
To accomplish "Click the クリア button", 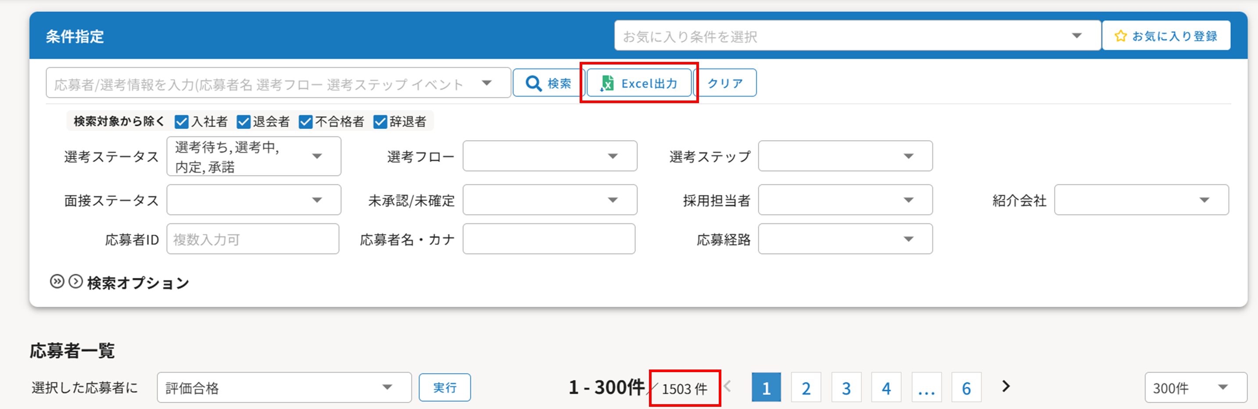I will 725,83.
